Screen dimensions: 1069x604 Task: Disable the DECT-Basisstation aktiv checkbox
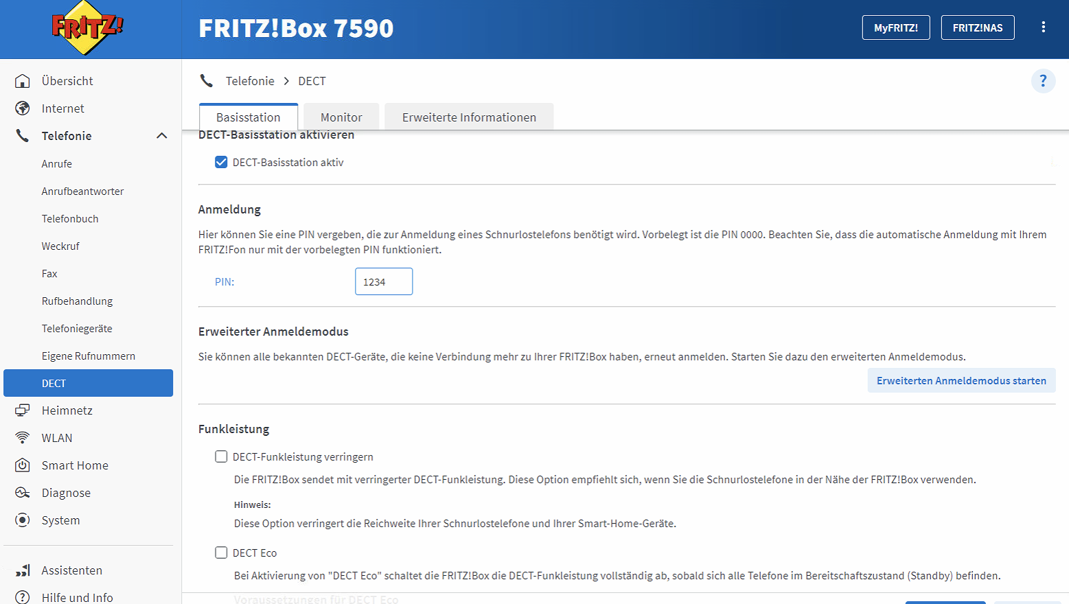click(x=221, y=163)
